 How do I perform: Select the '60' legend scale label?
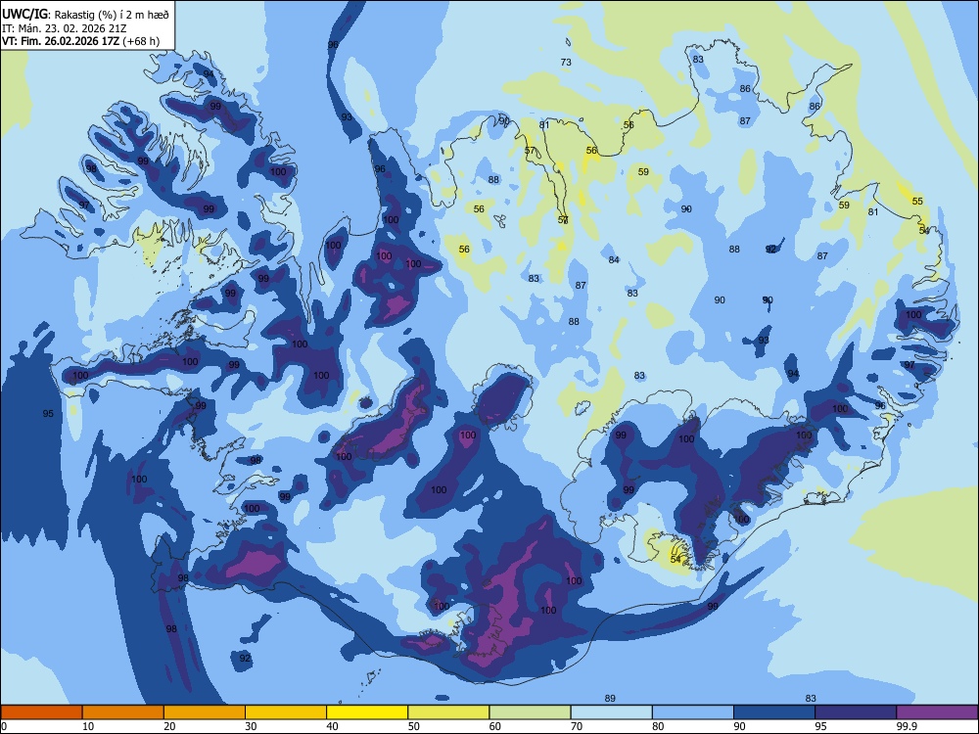coord(495,726)
